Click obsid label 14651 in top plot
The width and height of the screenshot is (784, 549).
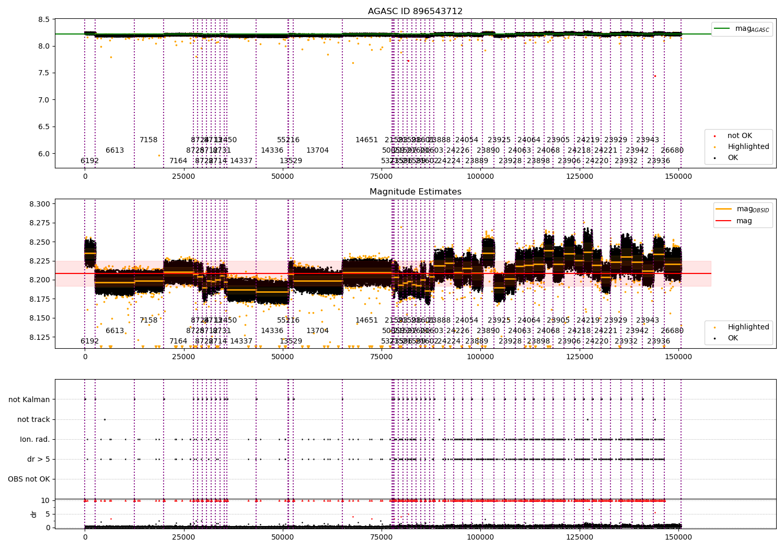tap(366, 140)
